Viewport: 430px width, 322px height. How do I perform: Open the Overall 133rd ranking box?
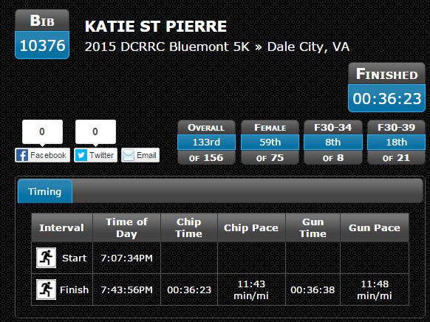[x=206, y=143]
